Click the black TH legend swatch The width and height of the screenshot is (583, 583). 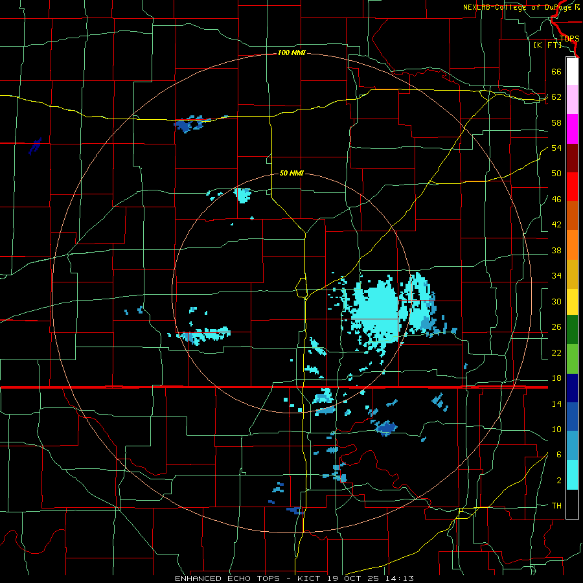572,504
